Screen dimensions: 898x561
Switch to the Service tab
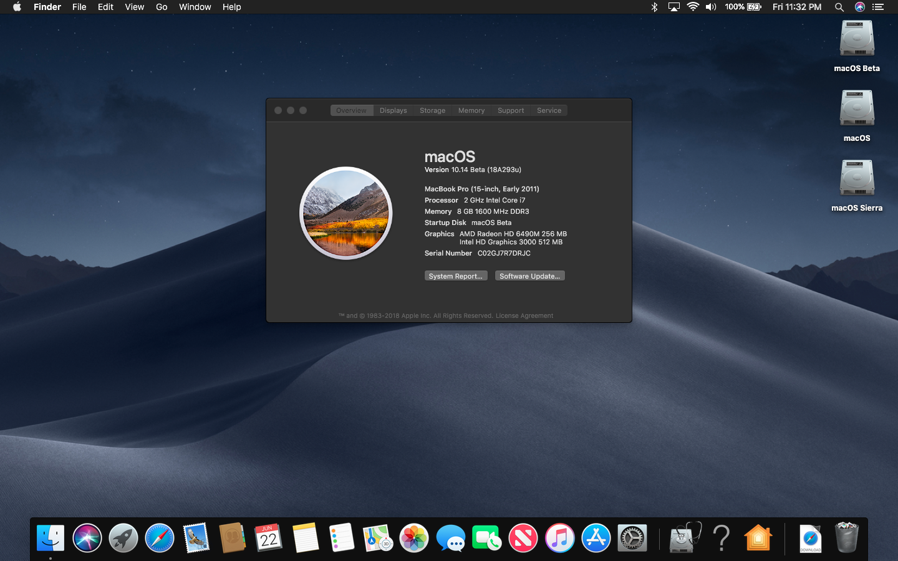[549, 110]
